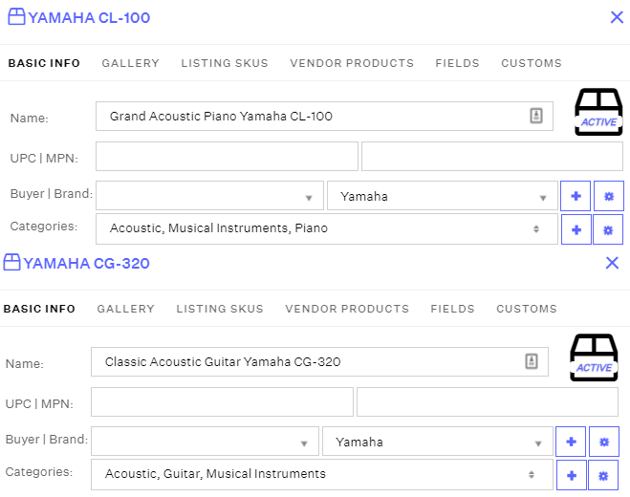
Task: Click the gear icon beside the Guitar categories field
Action: point(603,475)
